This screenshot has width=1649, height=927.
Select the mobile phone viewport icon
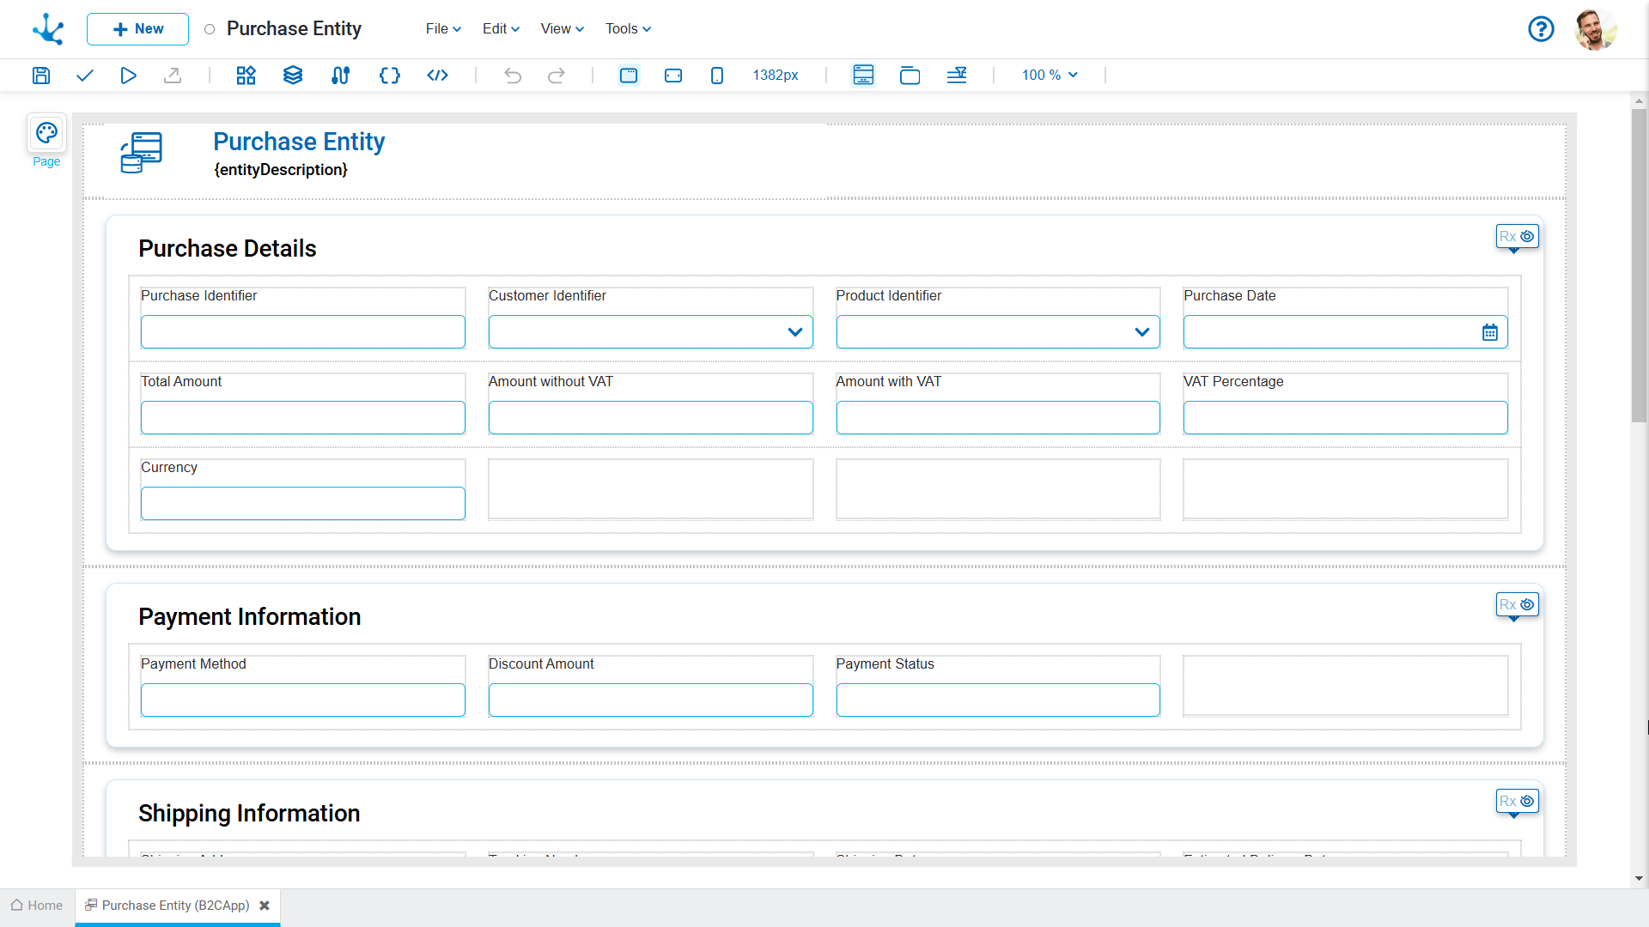pos(717,76)
